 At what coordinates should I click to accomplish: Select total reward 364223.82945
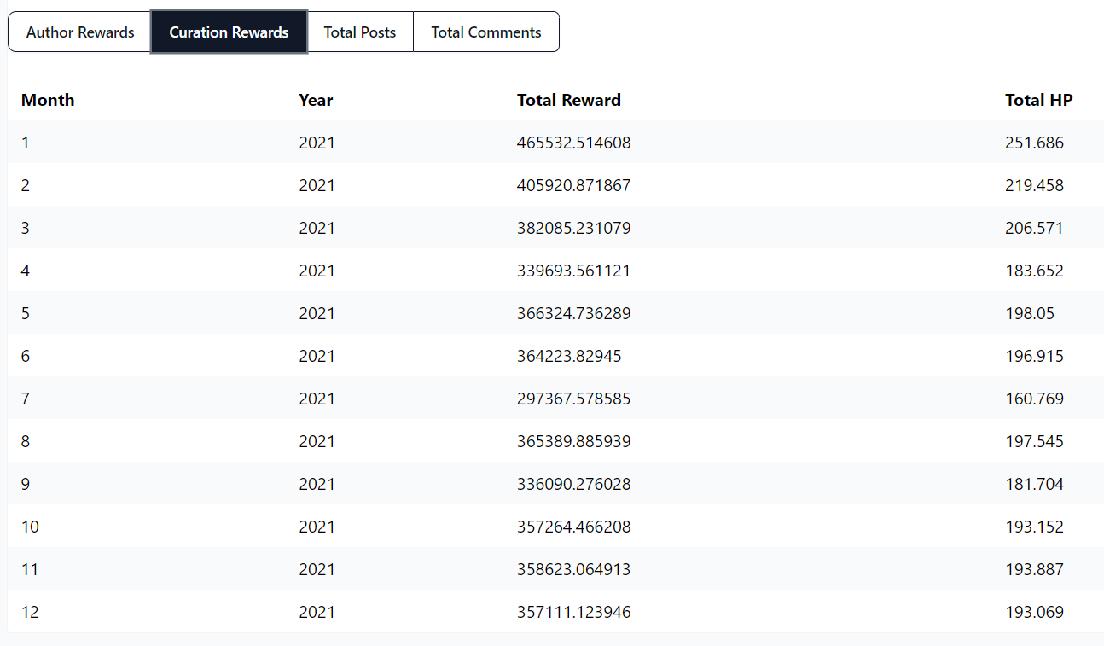click(x=569, y=356)
